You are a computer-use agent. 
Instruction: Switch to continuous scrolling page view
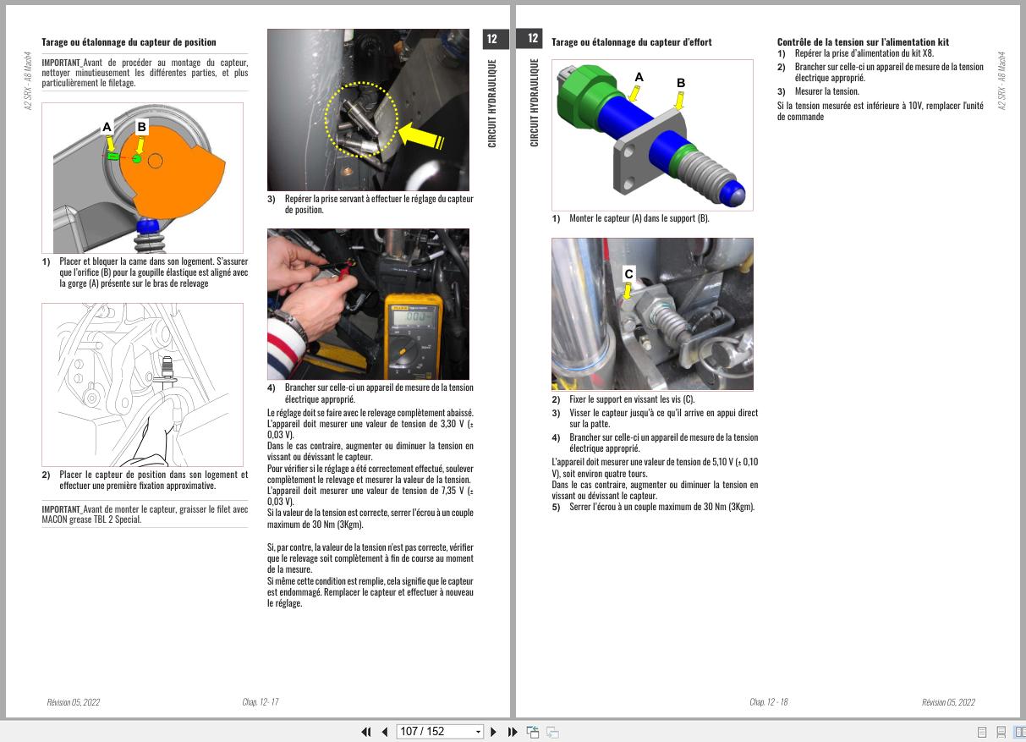click(1001, 732)
